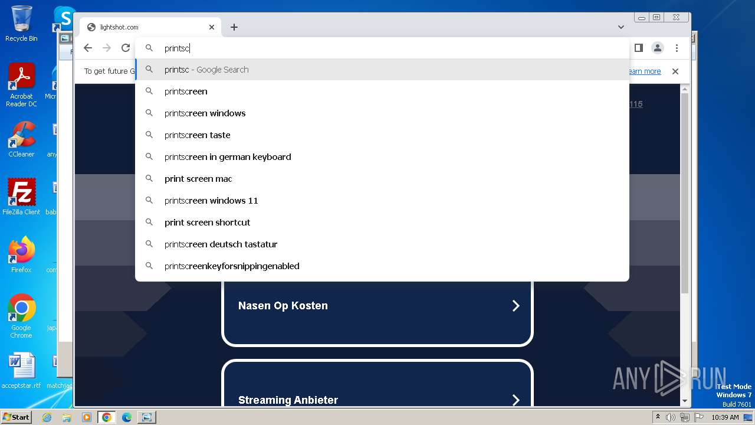Click the address bar input showing printsc
755x425 pixels.
click(382, 48)
